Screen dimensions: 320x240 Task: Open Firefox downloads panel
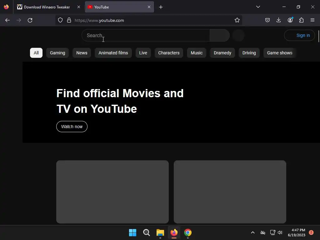click(278, 20)
